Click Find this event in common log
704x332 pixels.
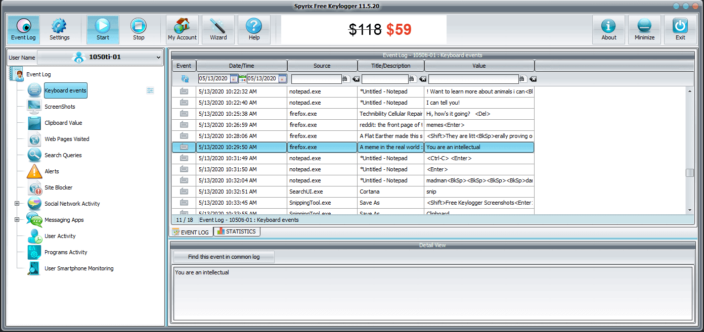tap(224, 257)
